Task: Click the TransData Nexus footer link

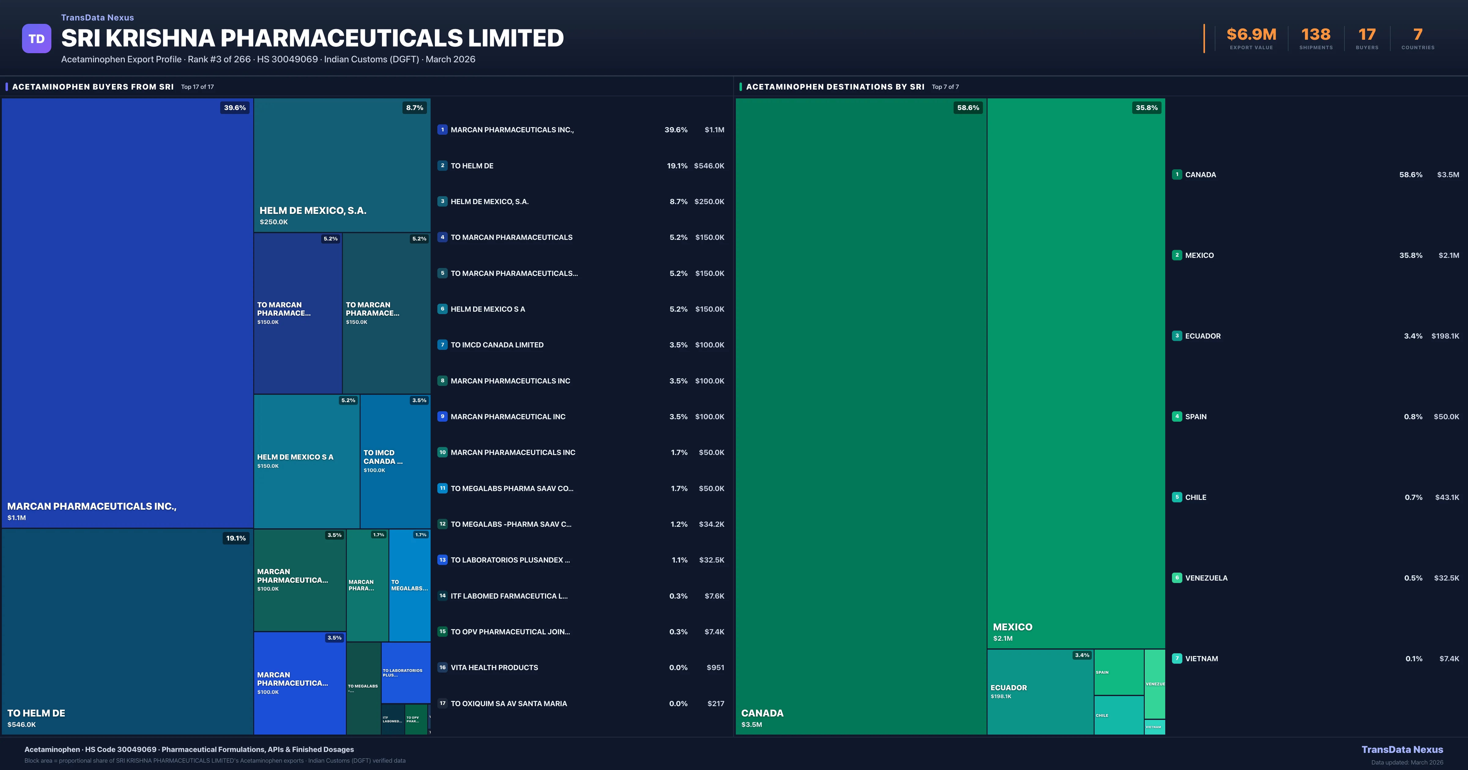Action: [1402, 750]
